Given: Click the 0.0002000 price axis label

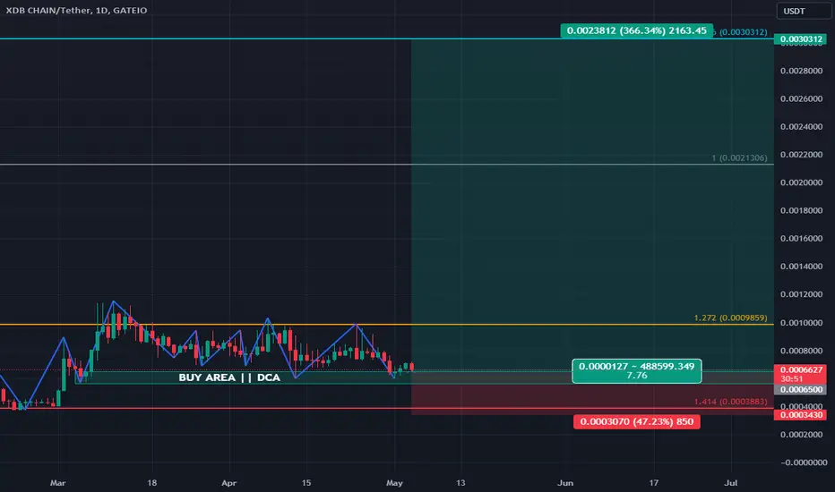Looking at the screenshot, I should pos(801,435).
